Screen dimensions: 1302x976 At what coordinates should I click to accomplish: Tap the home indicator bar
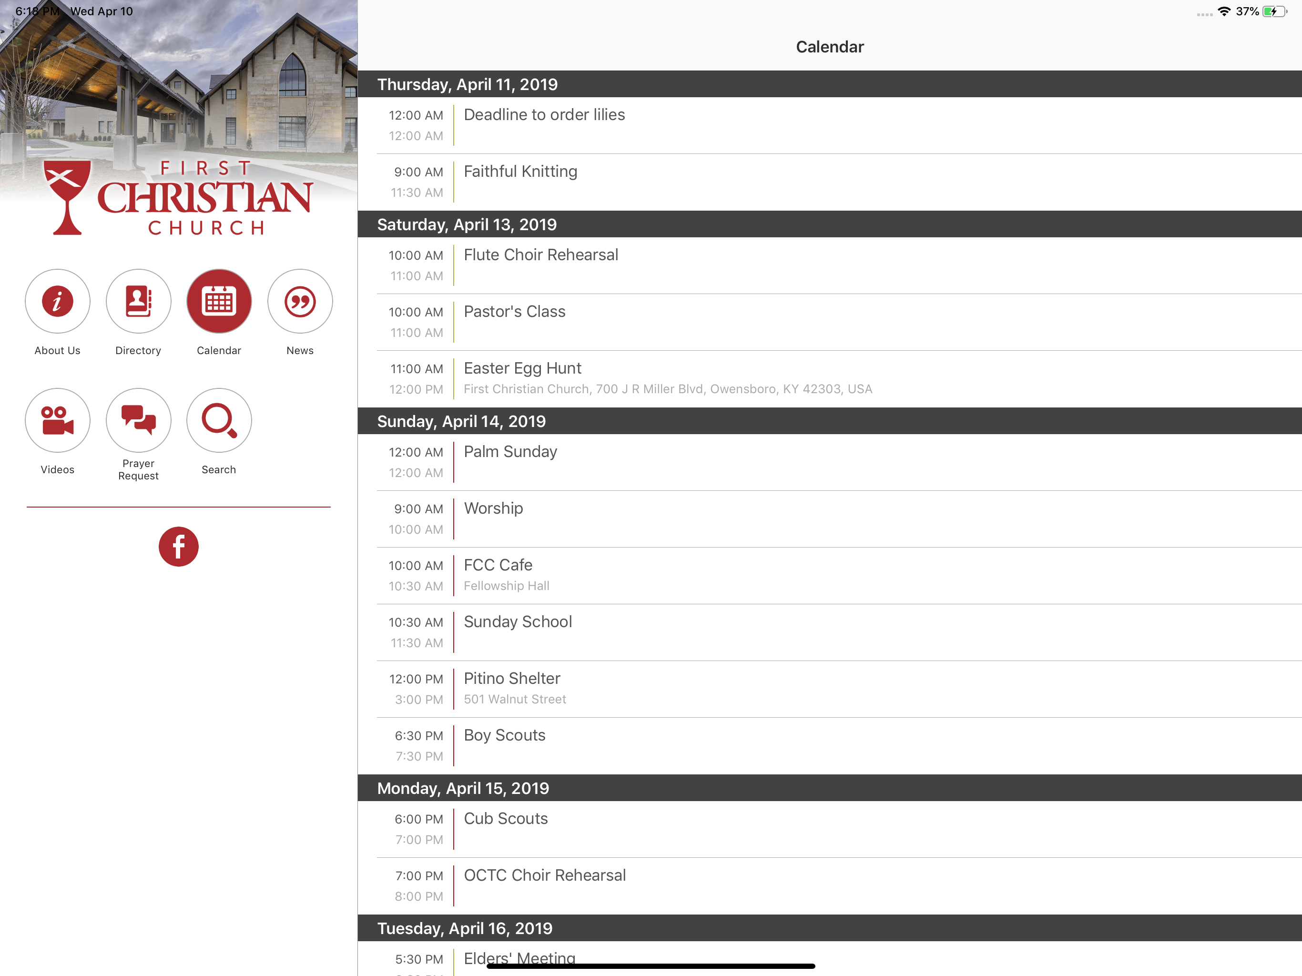(651, 966)
